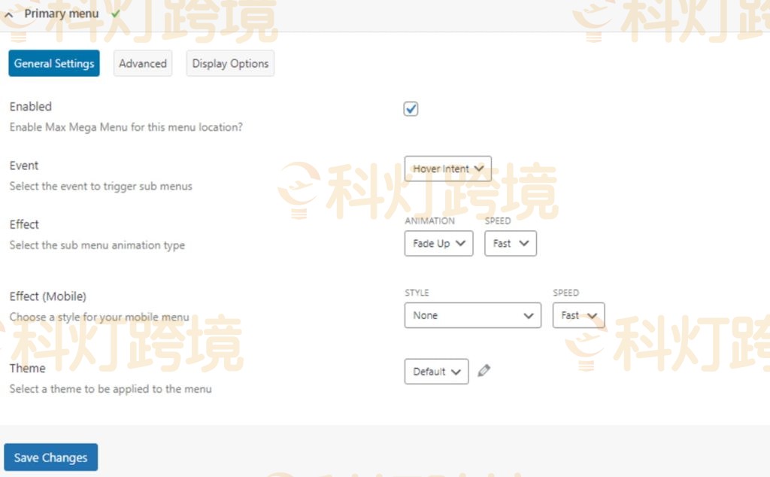Open the Animation dropdown set to Fade Up
Image resolution: width=770 pixels, height=477 pixels.
tap(438, 243)
